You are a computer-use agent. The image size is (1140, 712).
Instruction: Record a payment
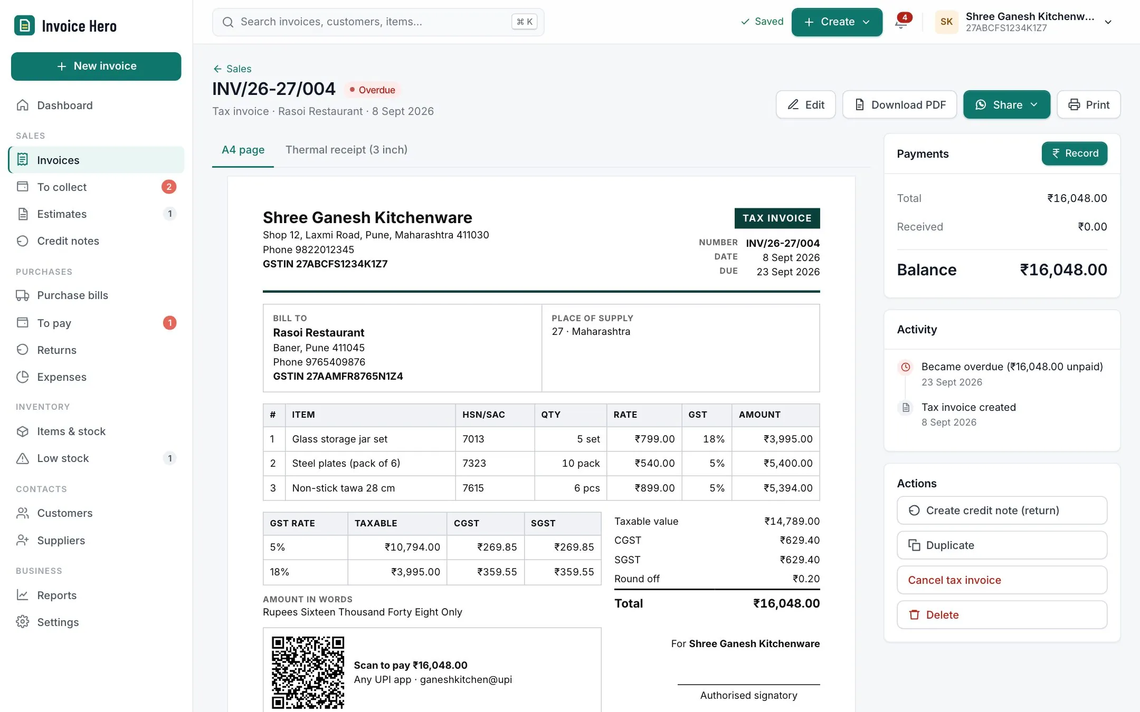(1075, 153)
